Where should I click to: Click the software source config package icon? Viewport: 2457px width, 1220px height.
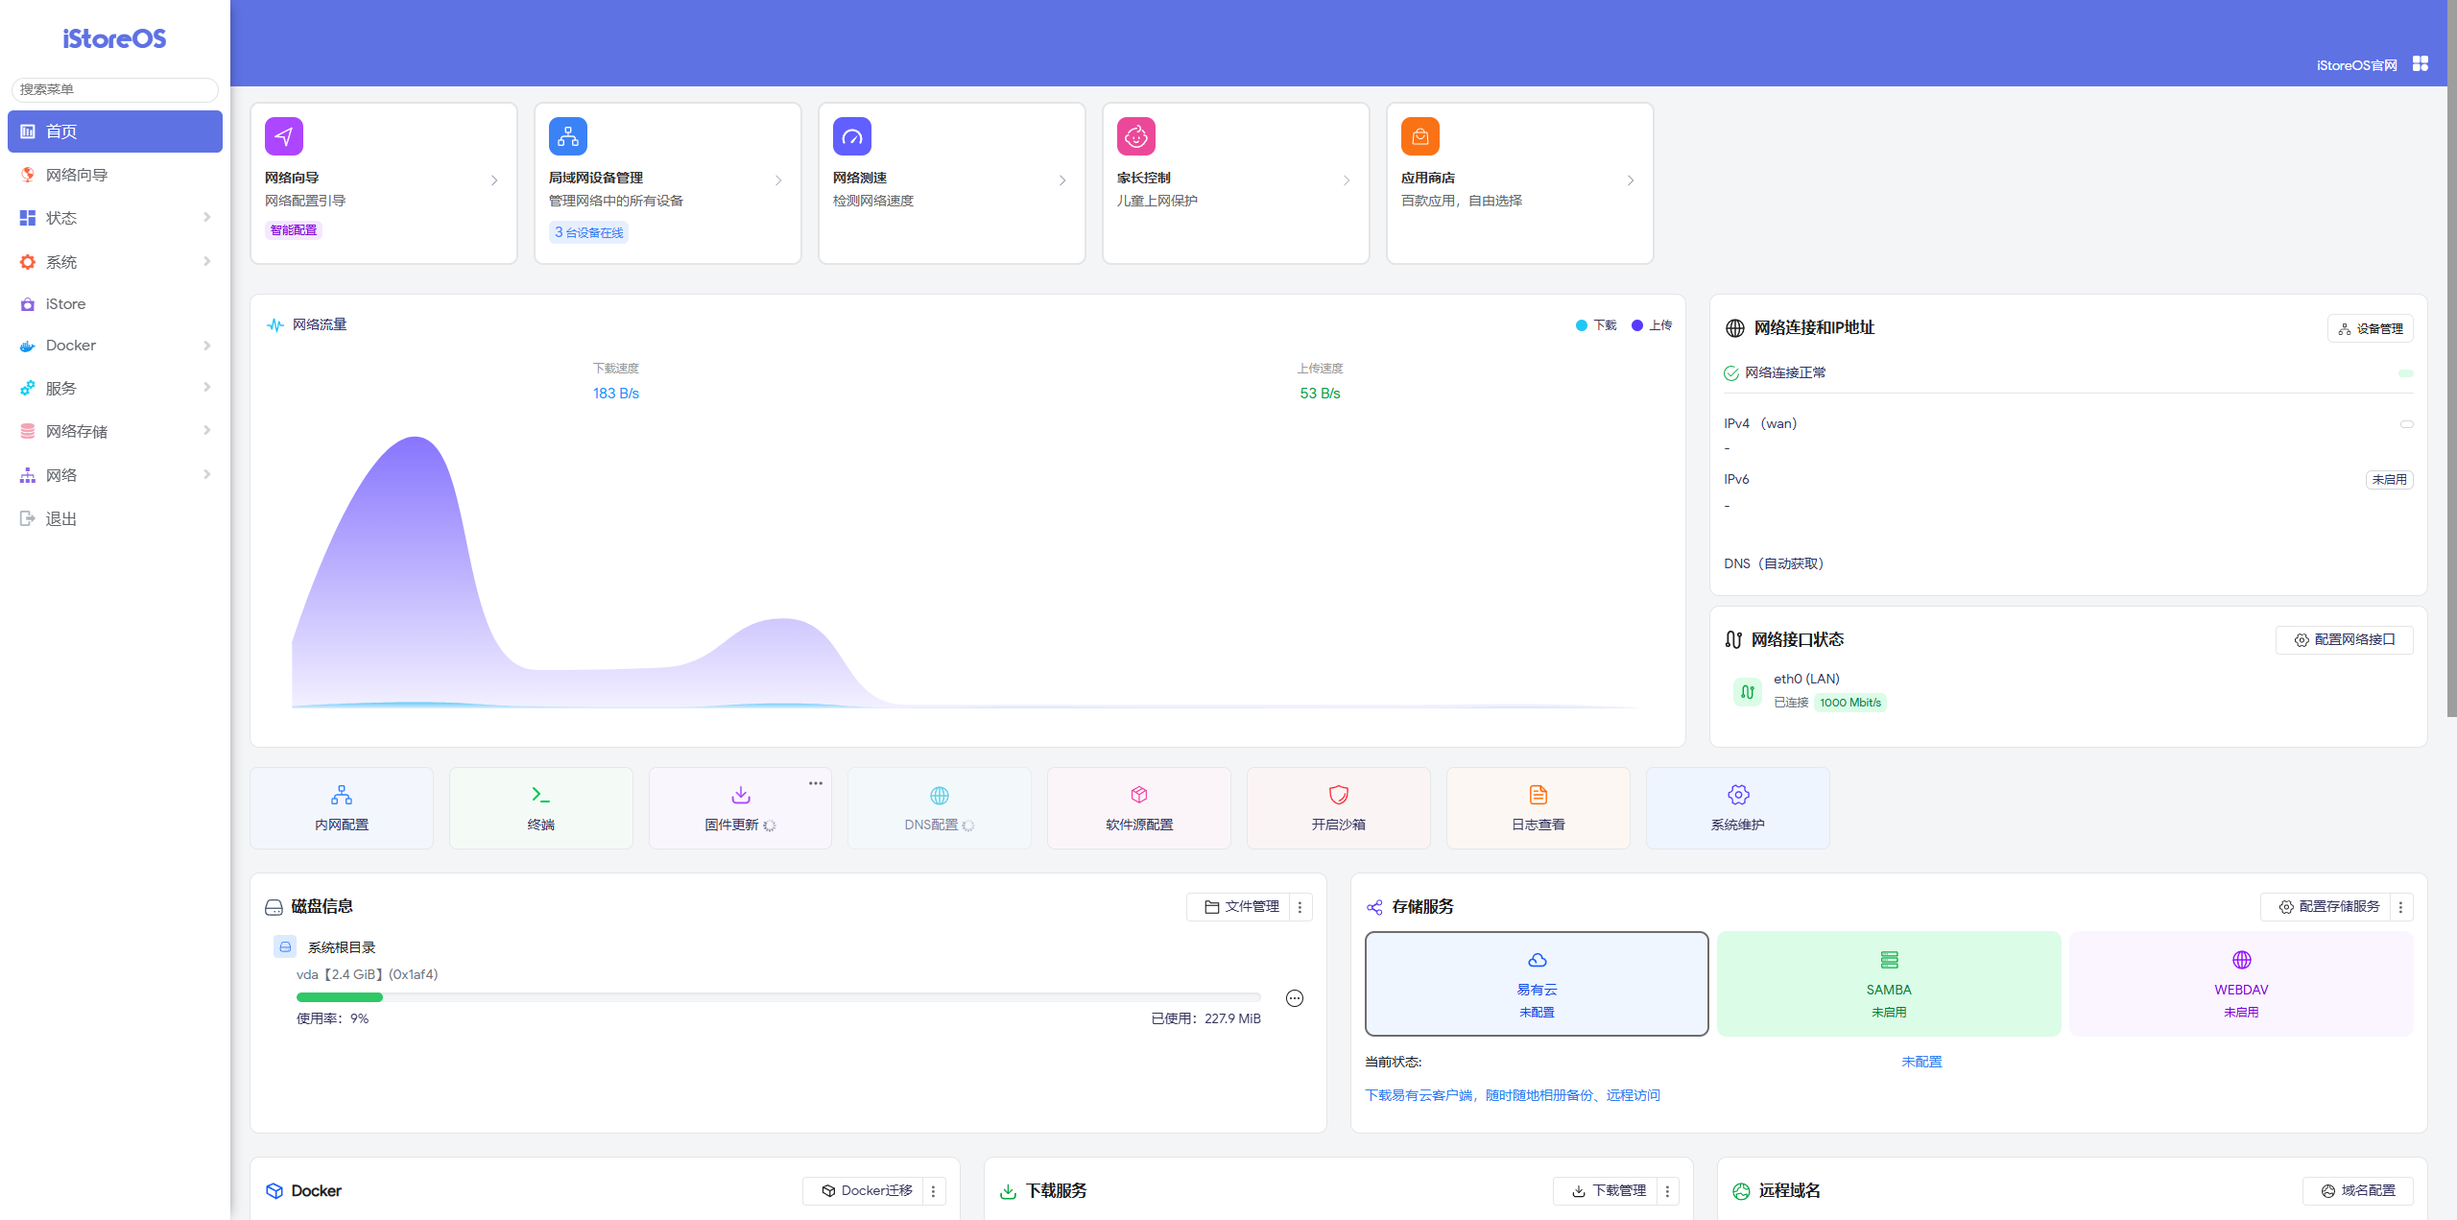click(1138, 795)
